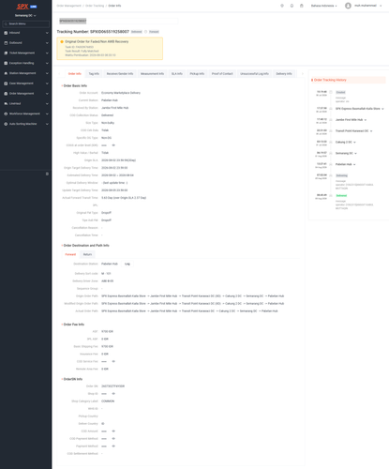Click the Forward tag beside tracking number
The width and height of the screenshot is (389, 469).
click(x=154, y=32)
